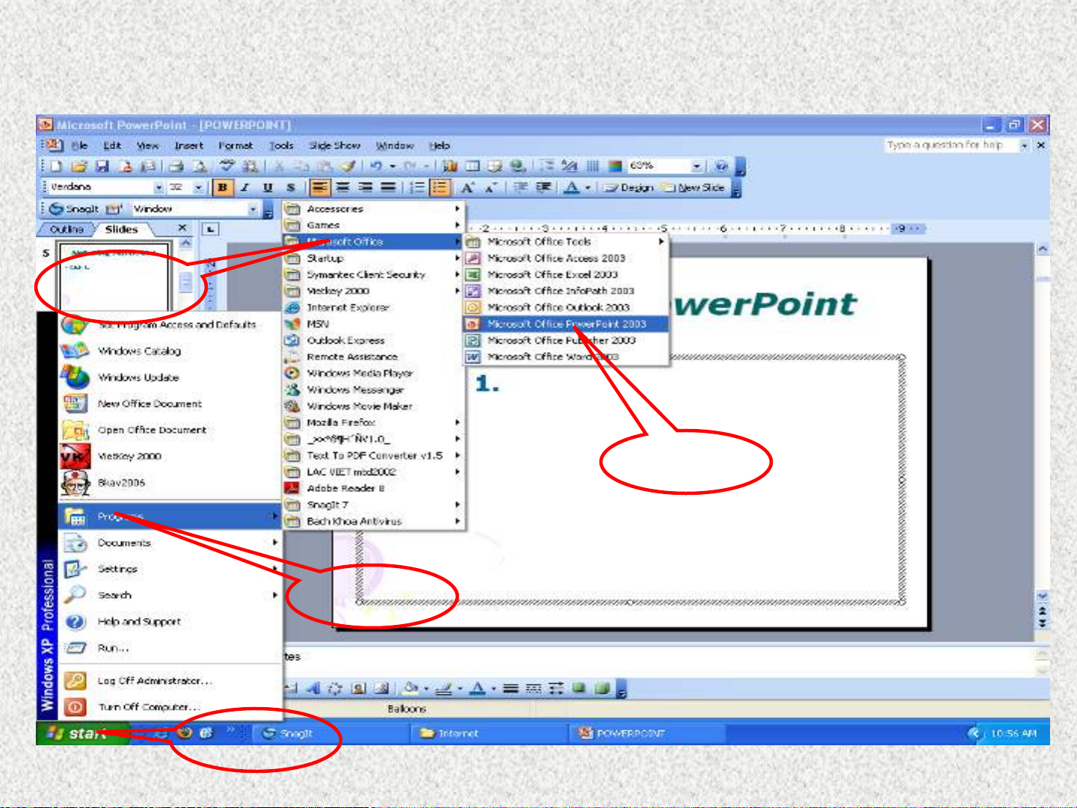Click Insert Picture on the drawing toolbar
The image size is (1077, 808).
click(x=381, y=688)
